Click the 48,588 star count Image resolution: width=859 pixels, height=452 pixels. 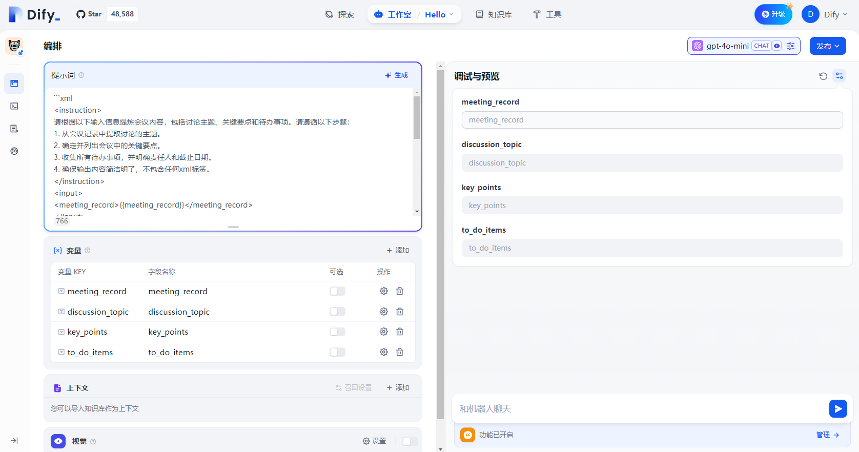tap(122, 14)
